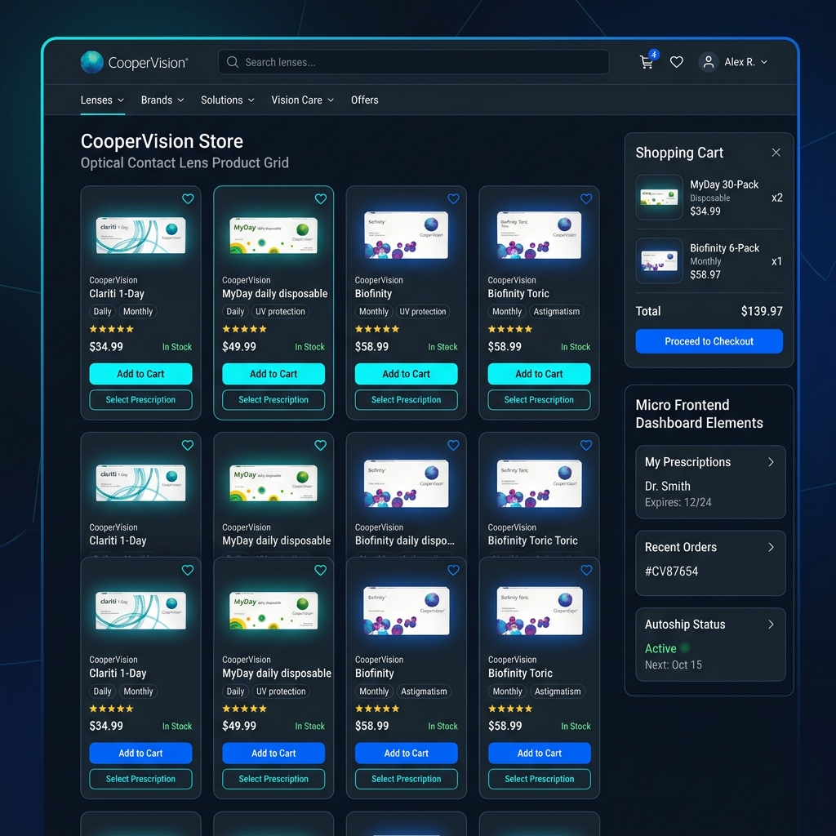Viewport: 836px width, 836px height.
Task: Open the Solutions navigation dropdown
Action: point(227,100)
